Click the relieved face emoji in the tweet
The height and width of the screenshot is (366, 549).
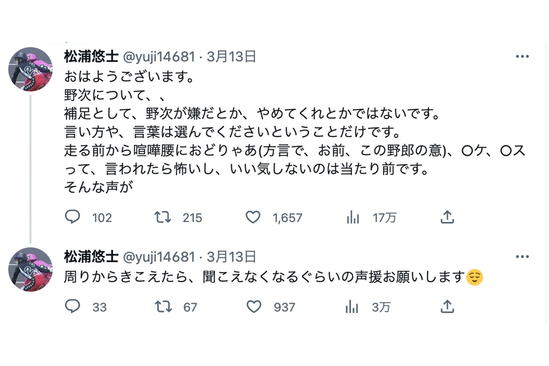point(475,277)
